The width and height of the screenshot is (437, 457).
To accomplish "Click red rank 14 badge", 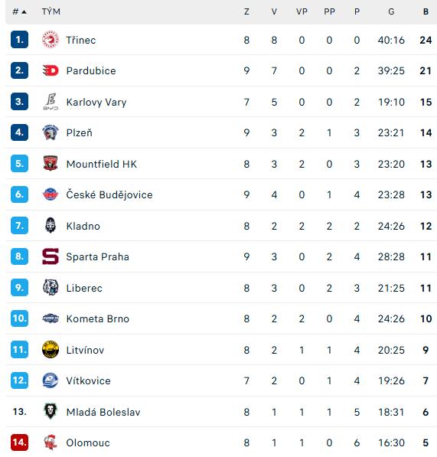I will click(x=20, y=442).
